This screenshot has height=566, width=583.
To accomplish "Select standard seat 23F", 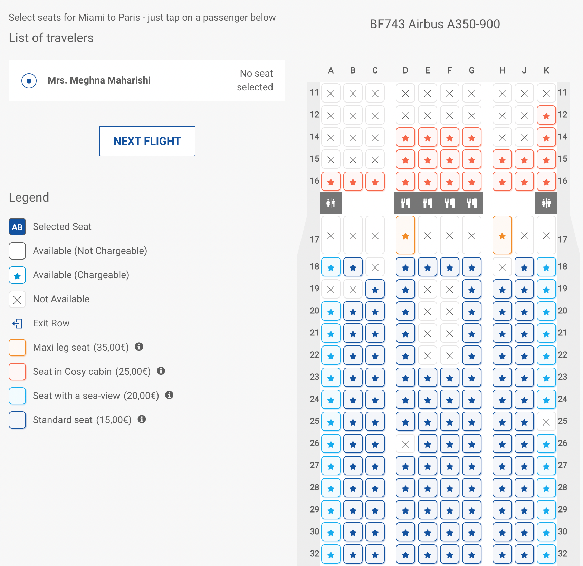I will tap(450, 378).
